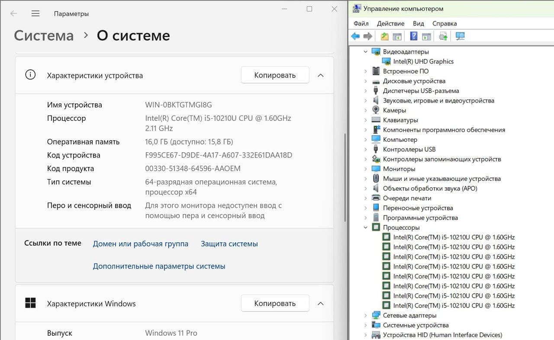The height and width of the screenshot is (340, 554).
Task: Click the Back arrow in Computer Management toolbar
Action: [355, 36]
